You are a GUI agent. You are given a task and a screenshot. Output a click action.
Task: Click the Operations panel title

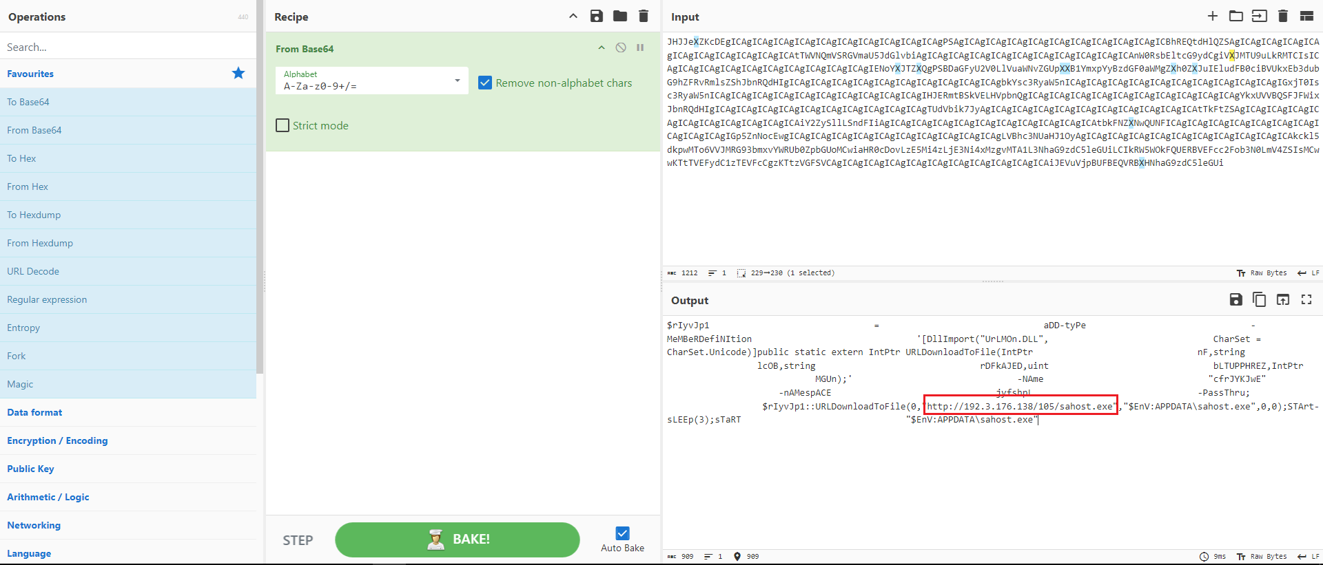[x=37, y=17]
